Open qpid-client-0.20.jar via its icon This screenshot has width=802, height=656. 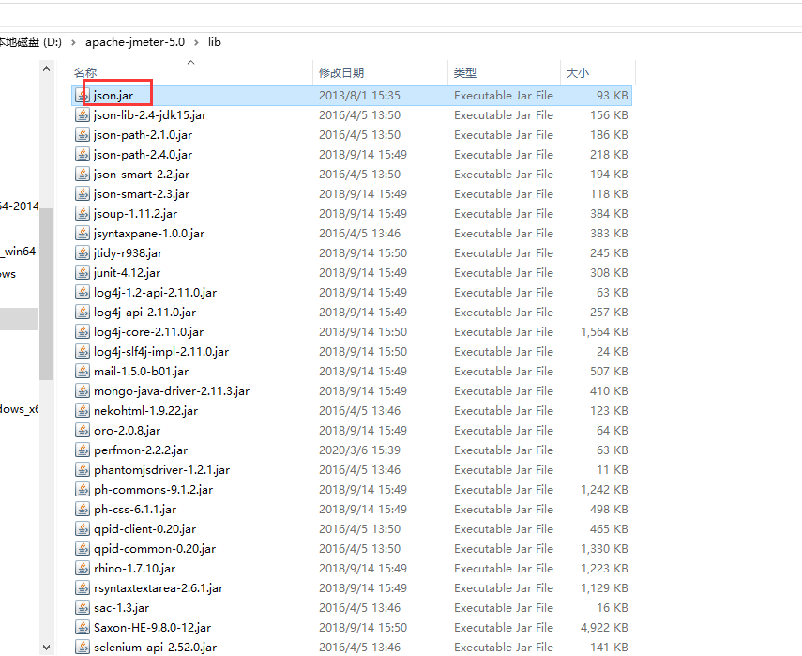(83, 528)
